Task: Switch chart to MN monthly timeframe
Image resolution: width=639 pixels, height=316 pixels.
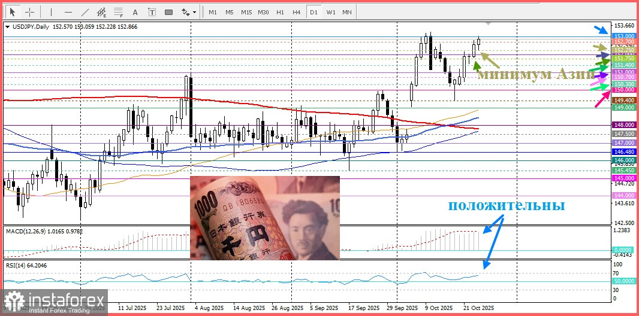Action: pos(347,12)
